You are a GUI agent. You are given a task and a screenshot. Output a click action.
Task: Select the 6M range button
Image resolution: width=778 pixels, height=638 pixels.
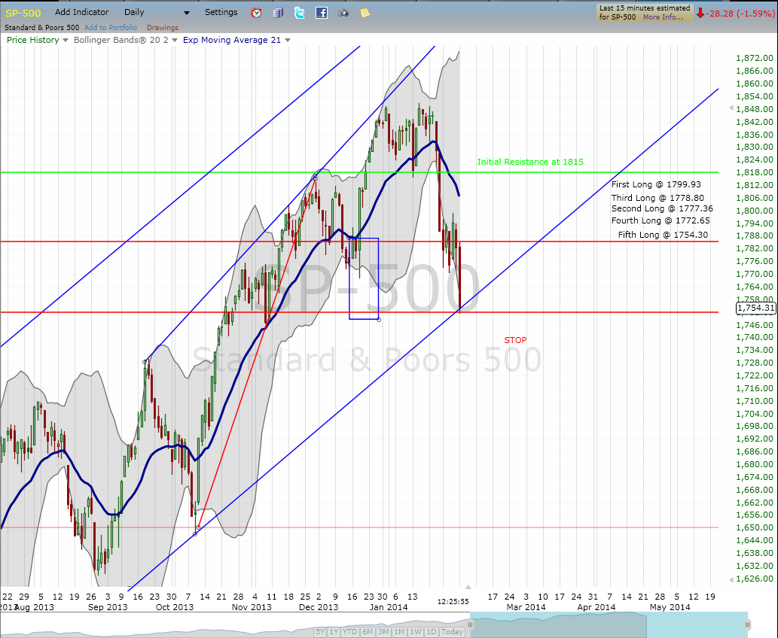pyautogui.click(x=368, y=631)
